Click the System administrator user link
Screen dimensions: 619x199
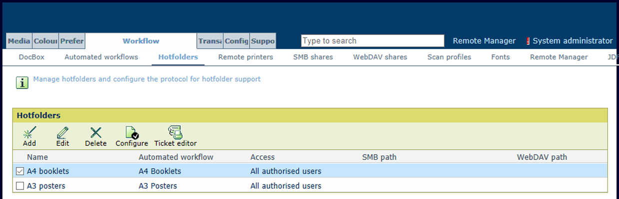[x=573, y=41]
